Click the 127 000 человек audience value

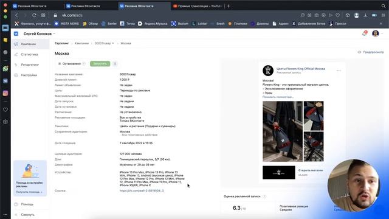(131, 154)
